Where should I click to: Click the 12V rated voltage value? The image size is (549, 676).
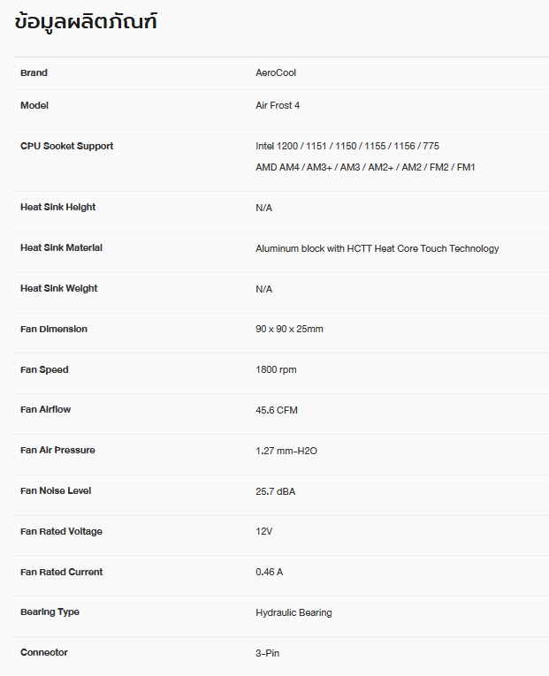click(263, 532)
